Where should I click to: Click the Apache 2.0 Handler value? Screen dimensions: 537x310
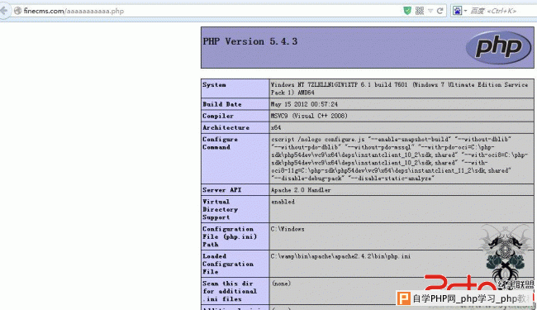point(301,190)
